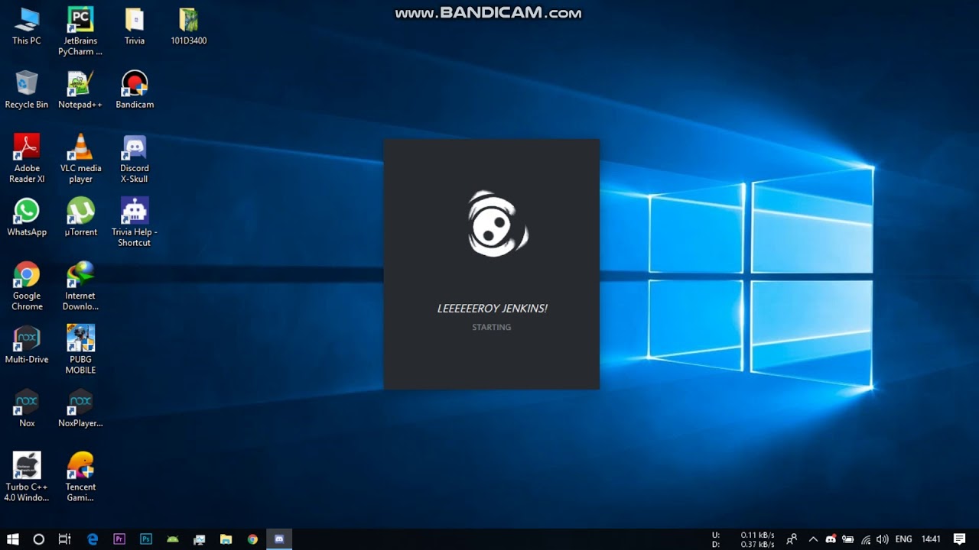Select the Nox desktop shortcut
This screenshot has height=550, width=979.
27,408
